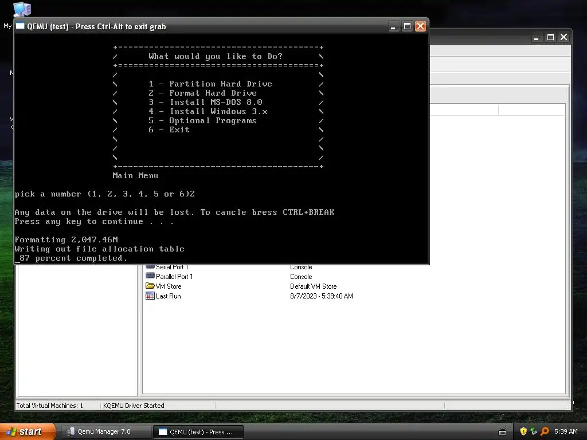Click the 'Formatting 2,047.46M' console line
This screenshot has height=440, width=587.
pos(66,239)
